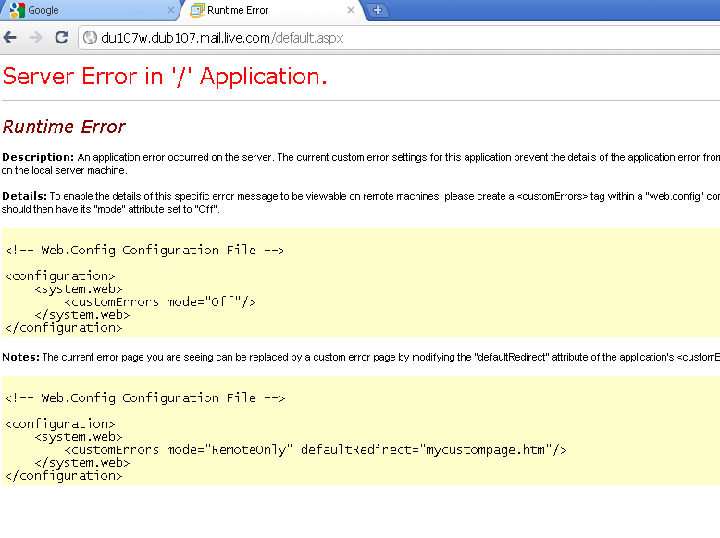Click the Google tab favicon
Screen dimensions: 720x538
[17, 10]
